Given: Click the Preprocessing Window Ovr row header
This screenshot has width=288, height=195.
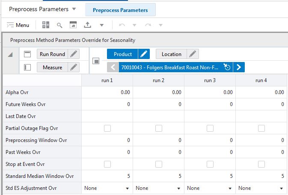Looking at the screenshot, I should click(x=42, y=140).
